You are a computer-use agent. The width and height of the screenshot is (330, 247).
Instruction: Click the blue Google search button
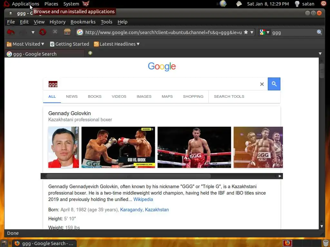tap(274, 84)
